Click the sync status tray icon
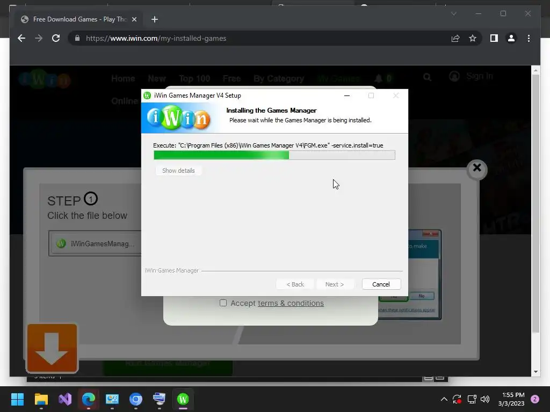This screenshot has height=412, width=550. (x=457, y=399)
